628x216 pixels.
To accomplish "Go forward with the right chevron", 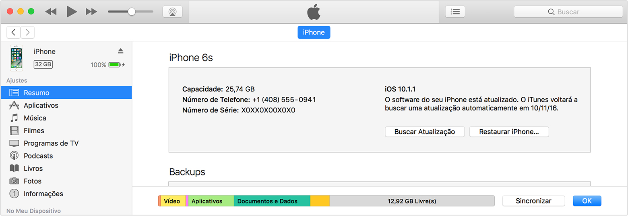I will point(27,33).
